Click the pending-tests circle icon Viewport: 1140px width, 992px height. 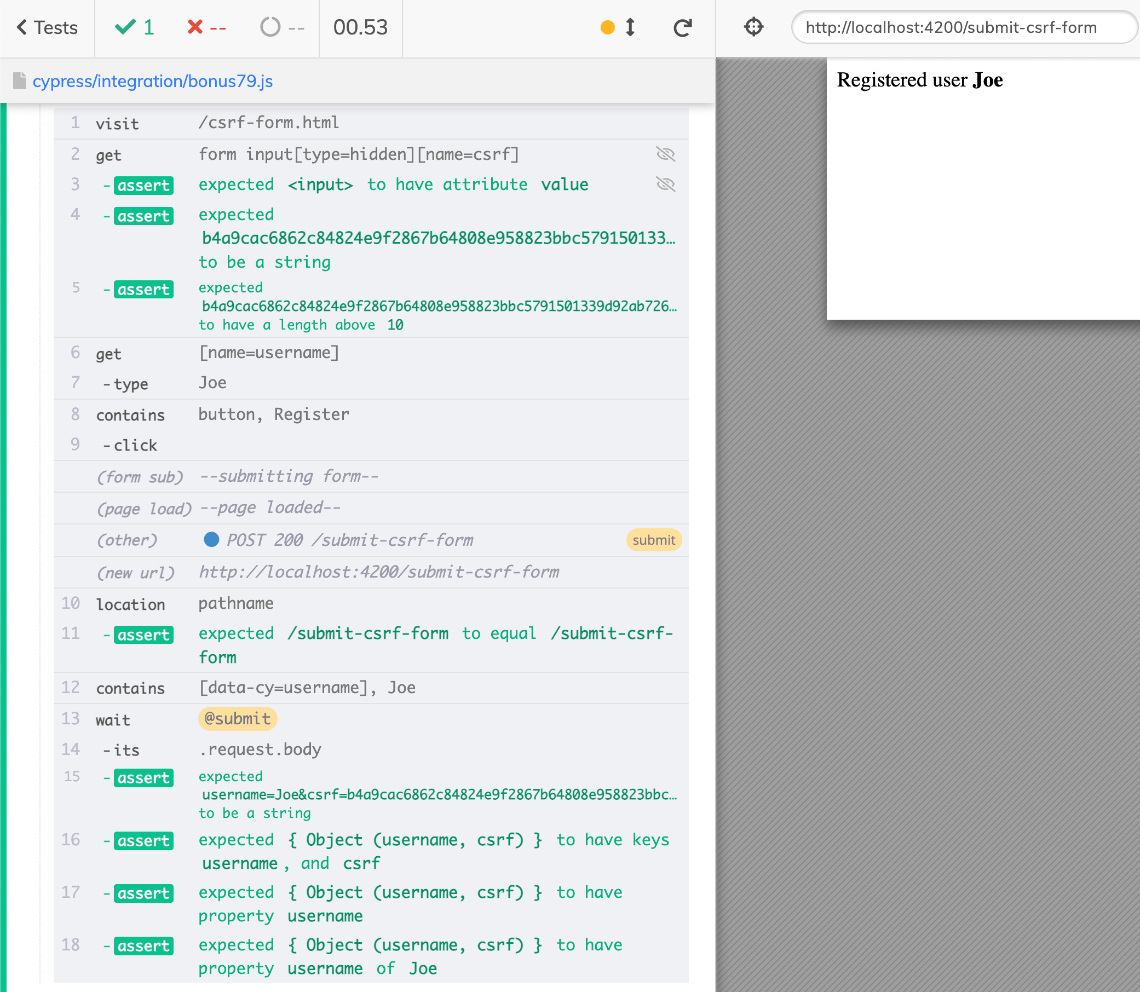click(270, 27)
